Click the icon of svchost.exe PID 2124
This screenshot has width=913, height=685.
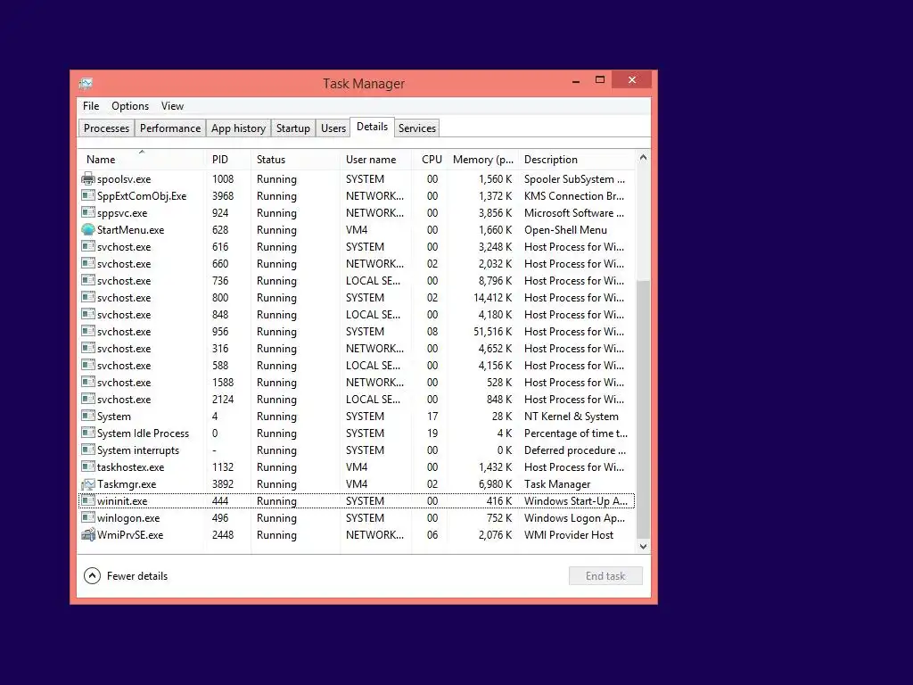pos(88,399)
